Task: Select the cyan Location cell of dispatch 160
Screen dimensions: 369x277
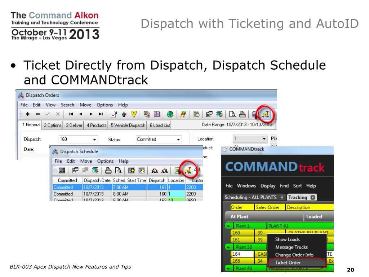Action: click(x=176, y=194)
